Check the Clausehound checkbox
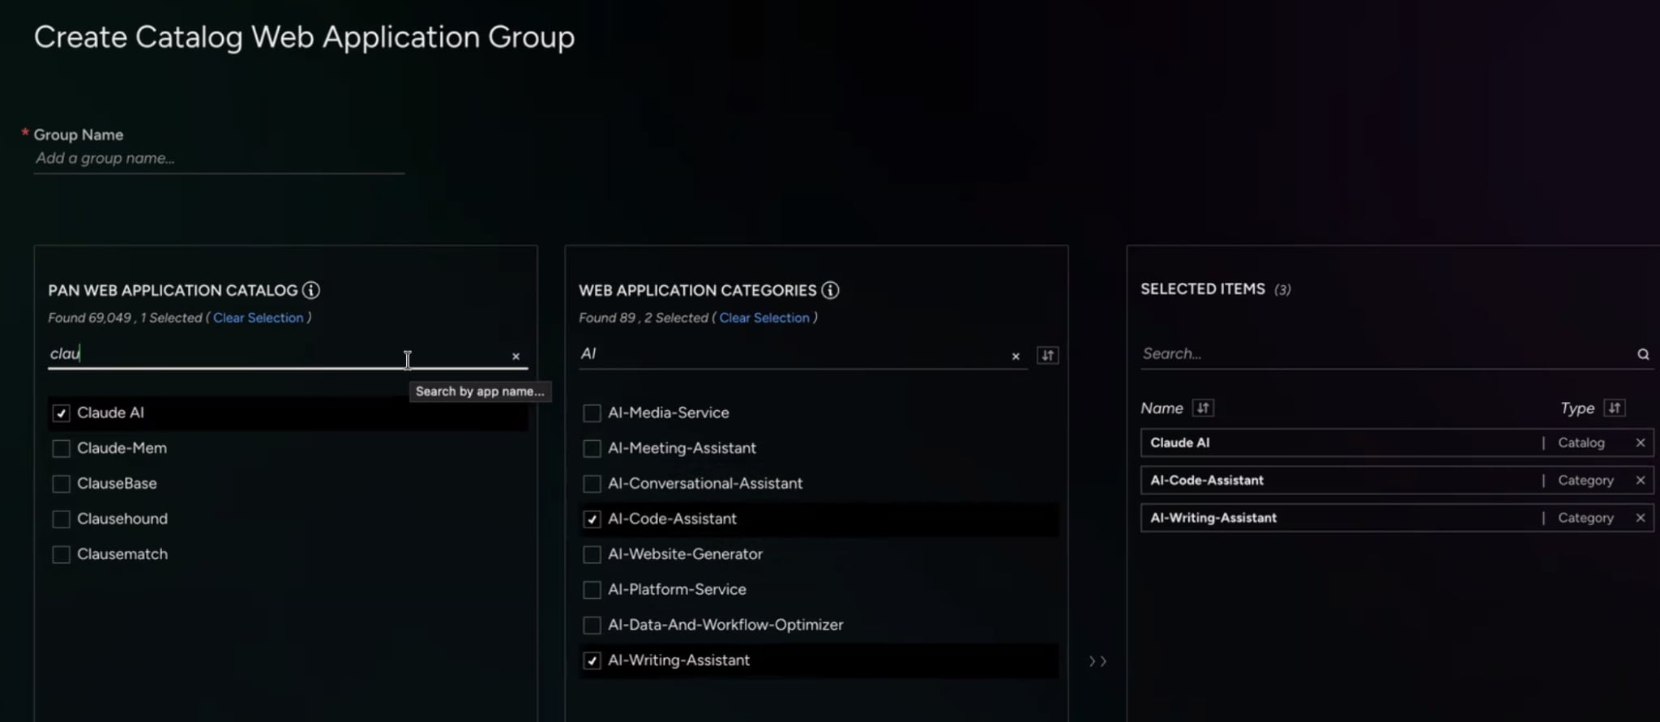The image size is (1660, 722). point(61,519)
